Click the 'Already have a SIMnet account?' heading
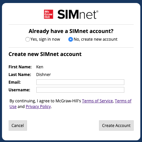142x142 pixels. coord(71,31)
